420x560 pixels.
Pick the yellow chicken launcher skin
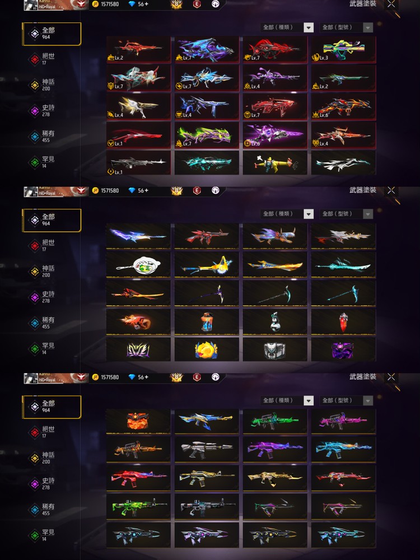(275, 163)
